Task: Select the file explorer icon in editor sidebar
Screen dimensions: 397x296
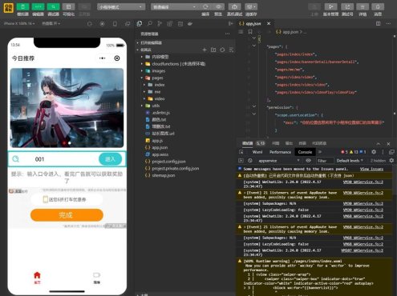Action: pyautogui.click(x=140, y=24)
